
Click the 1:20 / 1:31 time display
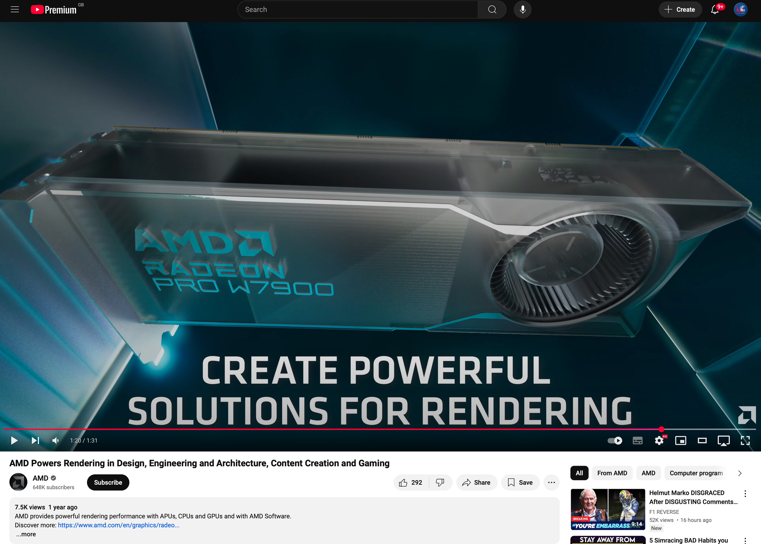coord(84,440)
